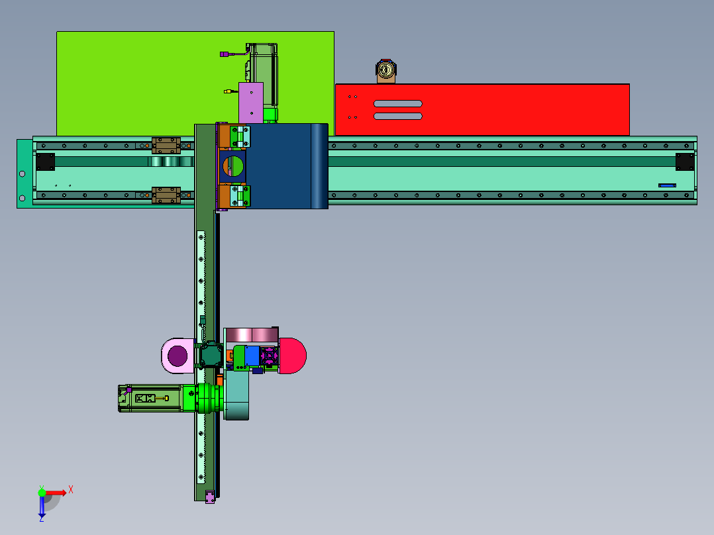
Task: Select the teal coupling on the left rail
Action: coord(171,161)
